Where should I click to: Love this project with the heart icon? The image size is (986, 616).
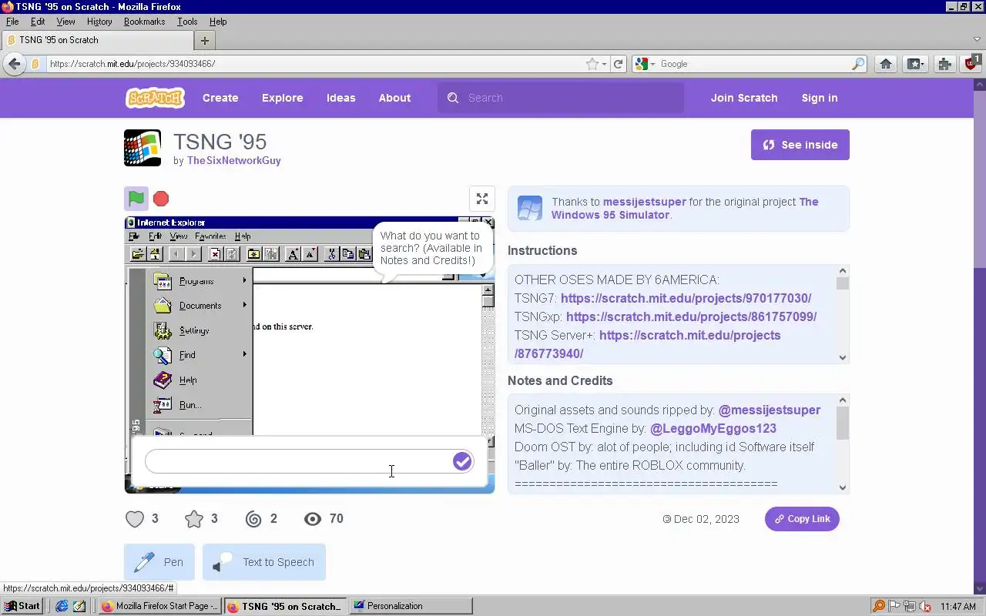pyautogui.click(x=135, y=519)
